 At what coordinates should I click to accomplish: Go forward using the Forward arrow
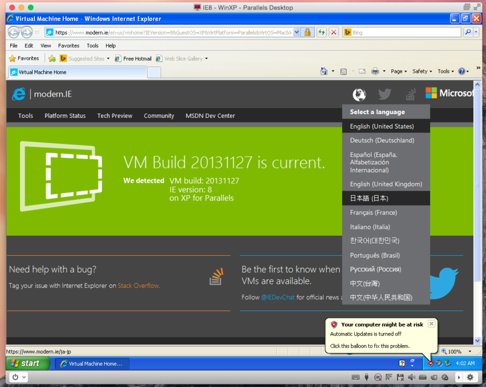point(27,32)
